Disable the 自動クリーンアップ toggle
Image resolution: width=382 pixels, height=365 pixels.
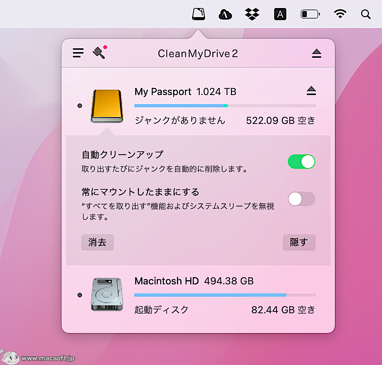[301, 162]
